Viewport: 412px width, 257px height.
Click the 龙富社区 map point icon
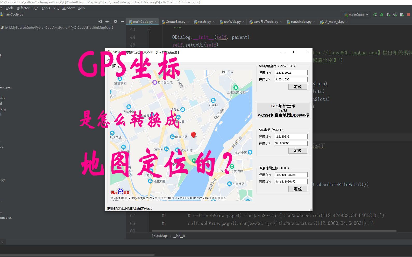[x=229, y=184]
